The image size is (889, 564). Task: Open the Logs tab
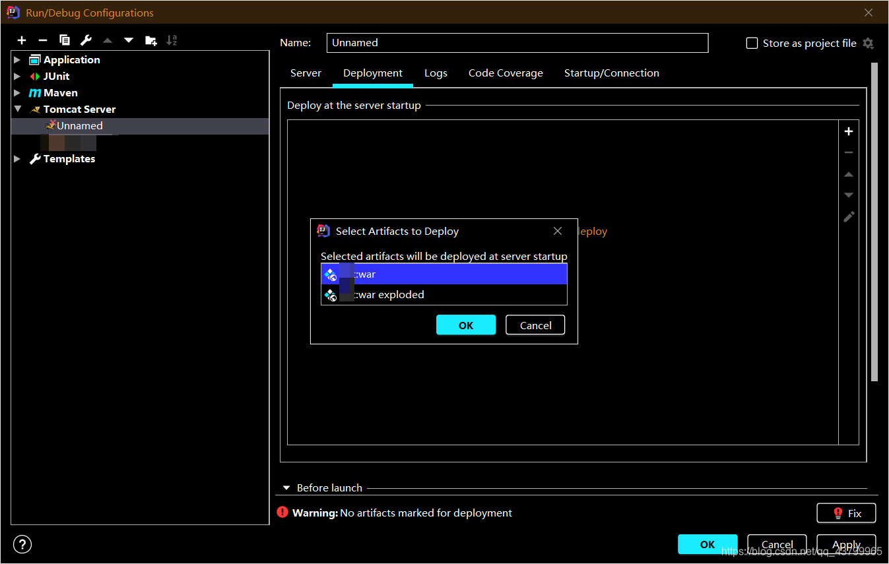[436, 73]
